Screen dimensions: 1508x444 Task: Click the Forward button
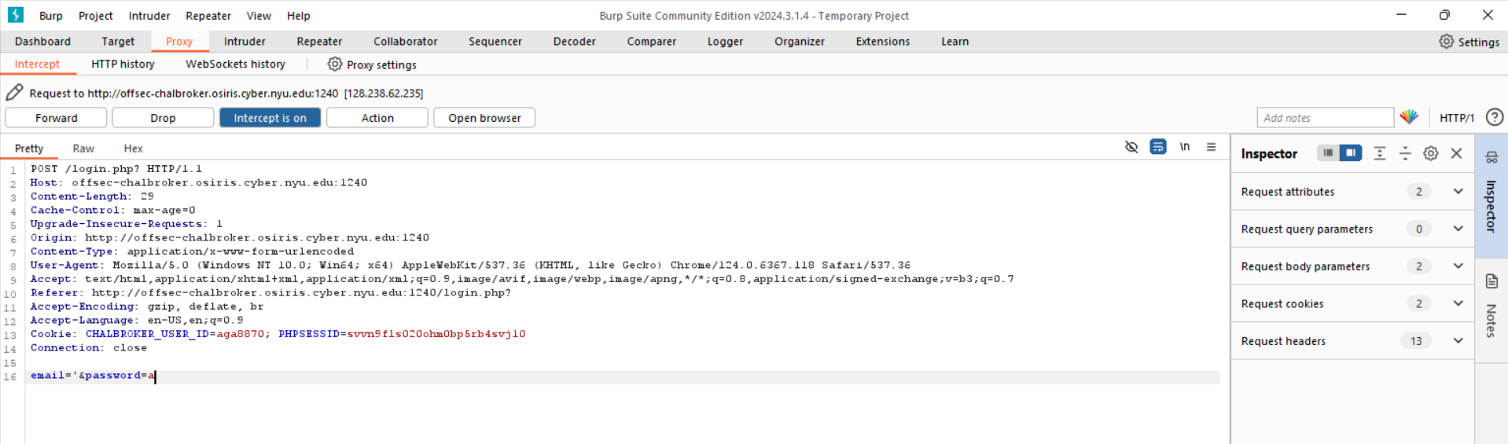pos(56,118)
